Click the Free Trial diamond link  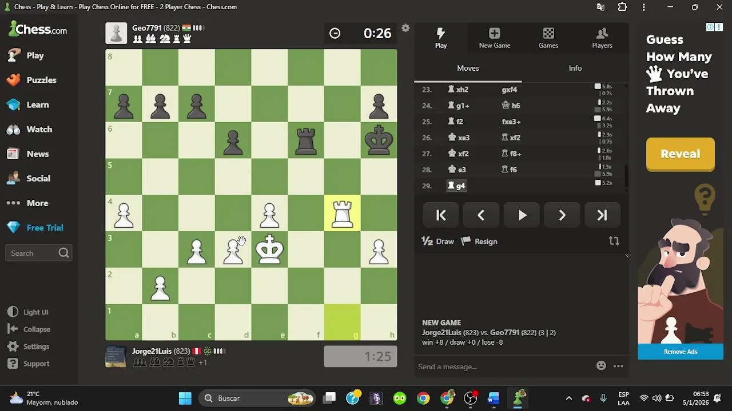[x=35, y=227]
